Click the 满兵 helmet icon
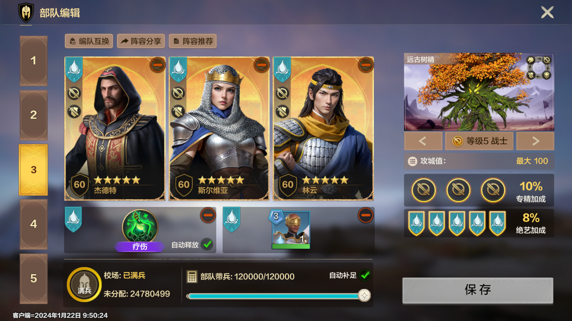The height and width of the screenshot is (321, 572). pyautogui.click(x=84, y=284)
